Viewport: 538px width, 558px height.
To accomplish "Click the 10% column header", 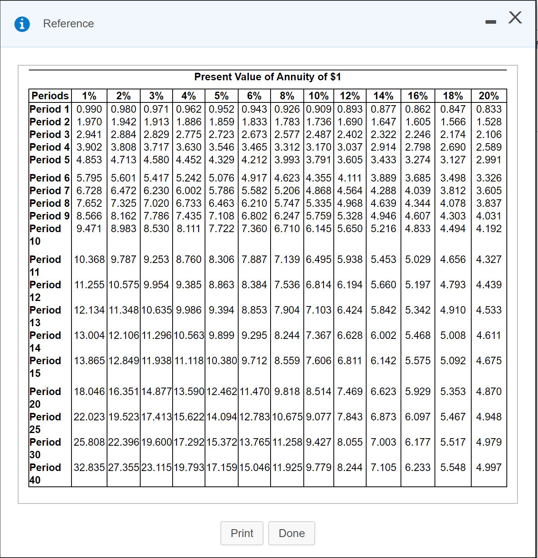I will (x=319, y=96).
